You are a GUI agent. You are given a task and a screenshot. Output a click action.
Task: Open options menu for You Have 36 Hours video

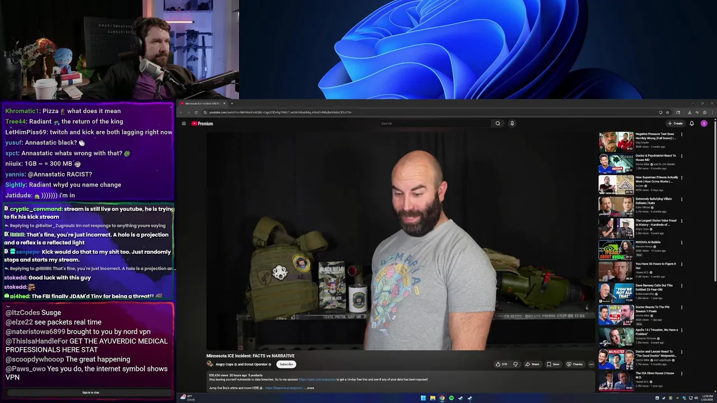coord(682,264)
